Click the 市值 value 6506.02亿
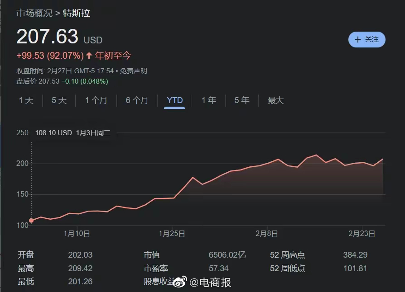 tap(227, 255)
